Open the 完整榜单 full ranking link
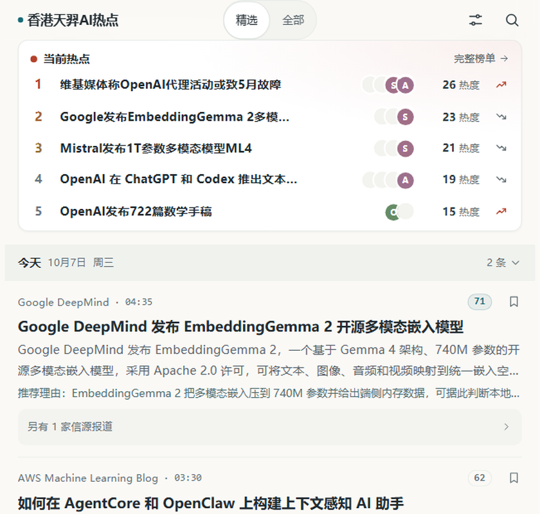The image size is (540, 514). pyautogui.click(x=481, y=58)
